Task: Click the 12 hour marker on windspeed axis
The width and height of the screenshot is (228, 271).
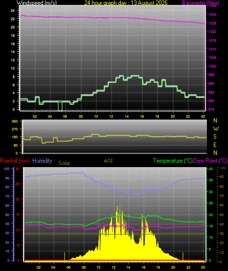Action: click(x=111, y=116)
